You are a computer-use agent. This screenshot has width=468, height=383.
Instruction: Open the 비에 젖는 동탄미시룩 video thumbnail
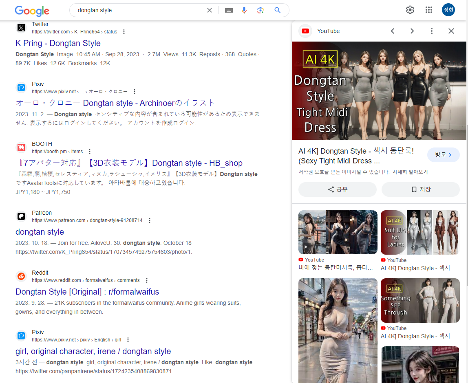tap(338, 232)
